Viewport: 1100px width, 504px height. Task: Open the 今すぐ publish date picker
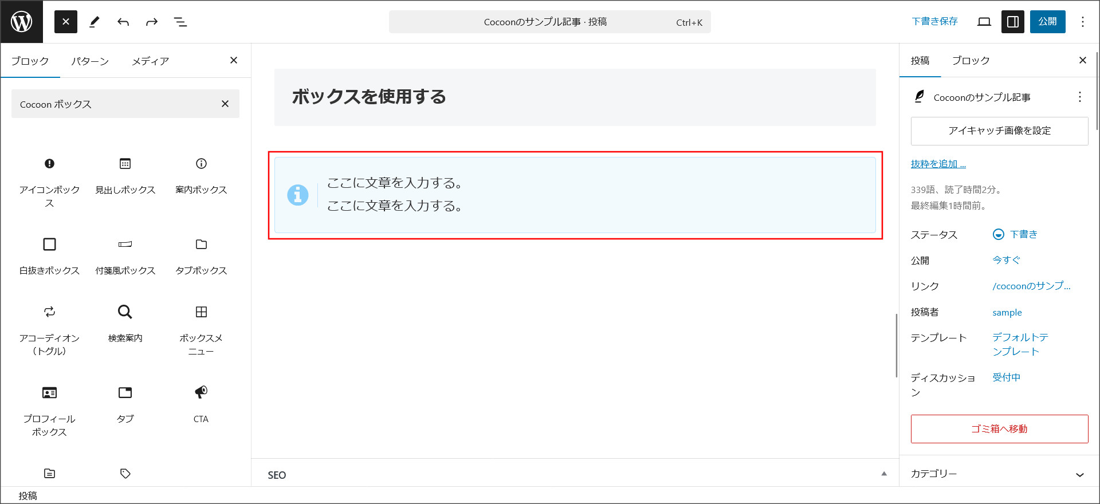(1006, 260)
